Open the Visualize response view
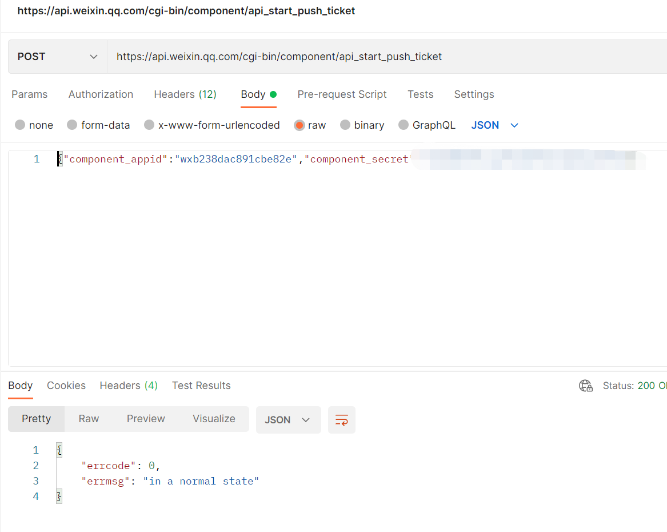Viewport: 667px width, 532px height. coord(214,419)
